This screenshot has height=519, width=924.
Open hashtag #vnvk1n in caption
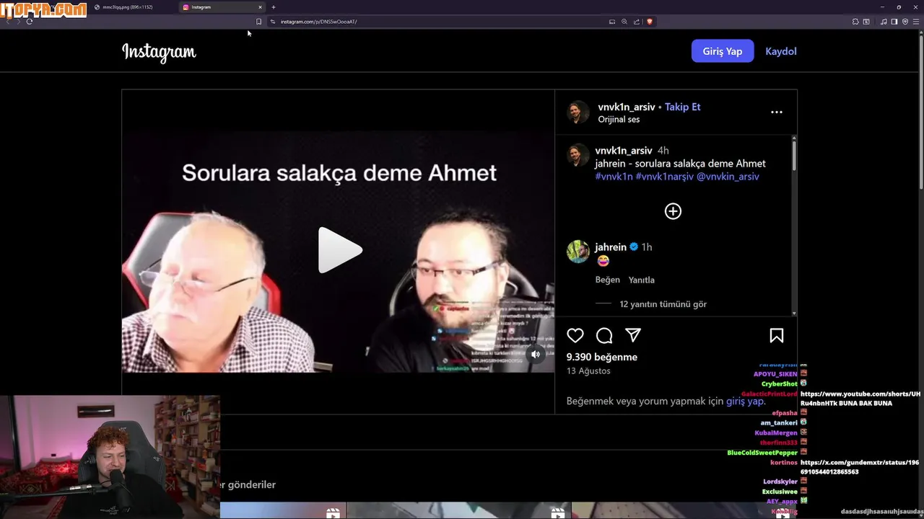coord(614,177)
